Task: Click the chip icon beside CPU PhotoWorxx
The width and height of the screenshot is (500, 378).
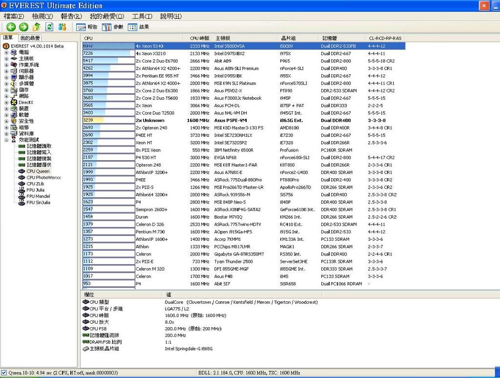Action: (21, 177)
